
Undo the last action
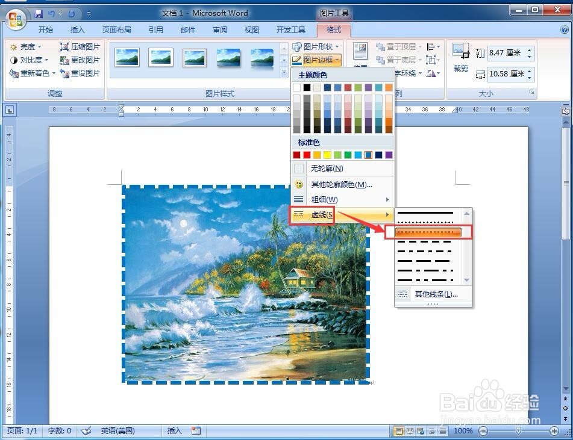51,14
